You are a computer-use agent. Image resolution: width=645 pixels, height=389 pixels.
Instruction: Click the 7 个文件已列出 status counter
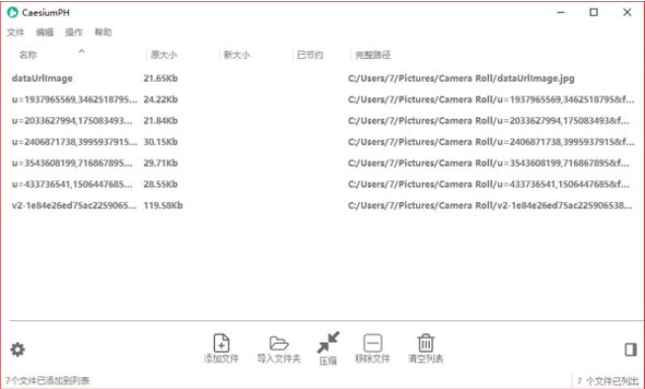(x=608, y=381)
